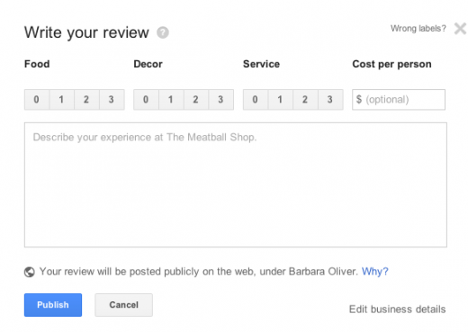Click the posted publicly notice text
The height and width of the screenshot is (332, 468).
point(199,272)
